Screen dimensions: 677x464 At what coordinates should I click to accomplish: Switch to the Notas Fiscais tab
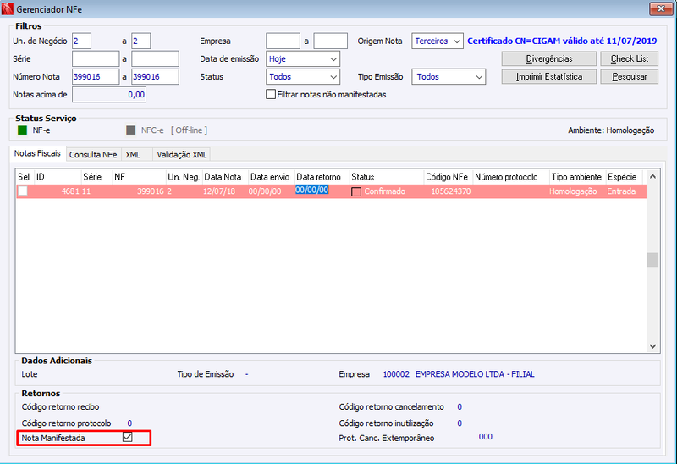[x=37, y=153]
